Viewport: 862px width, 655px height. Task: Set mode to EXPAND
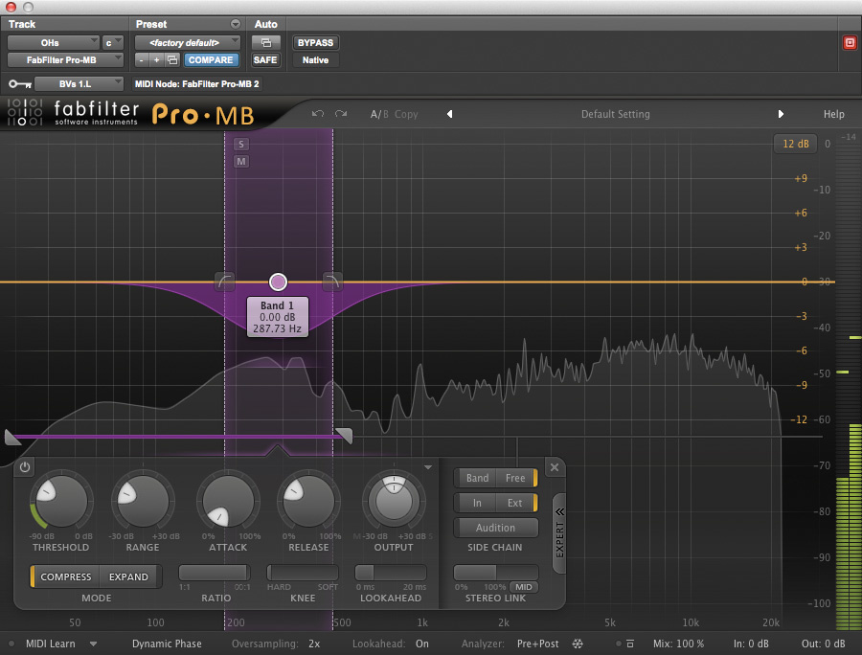tap(128, 577)
